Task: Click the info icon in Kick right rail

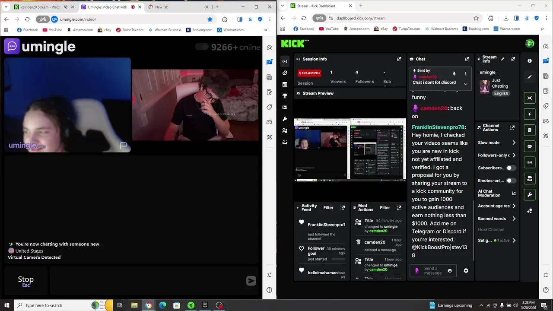Action: [530, 61]
